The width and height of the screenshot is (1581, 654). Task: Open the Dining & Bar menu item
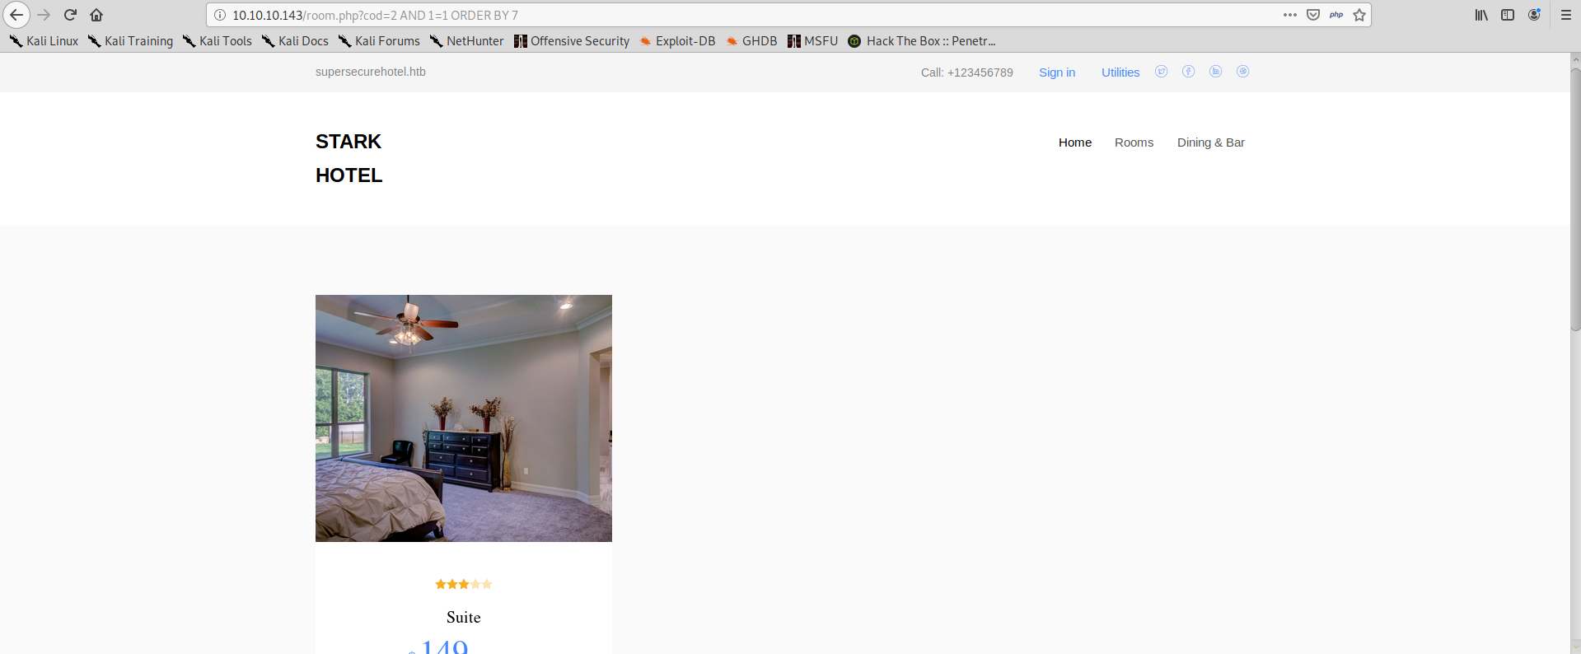1210,142
